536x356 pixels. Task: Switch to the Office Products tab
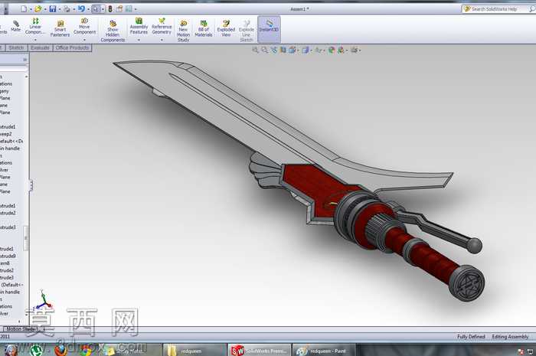(73, 47)
